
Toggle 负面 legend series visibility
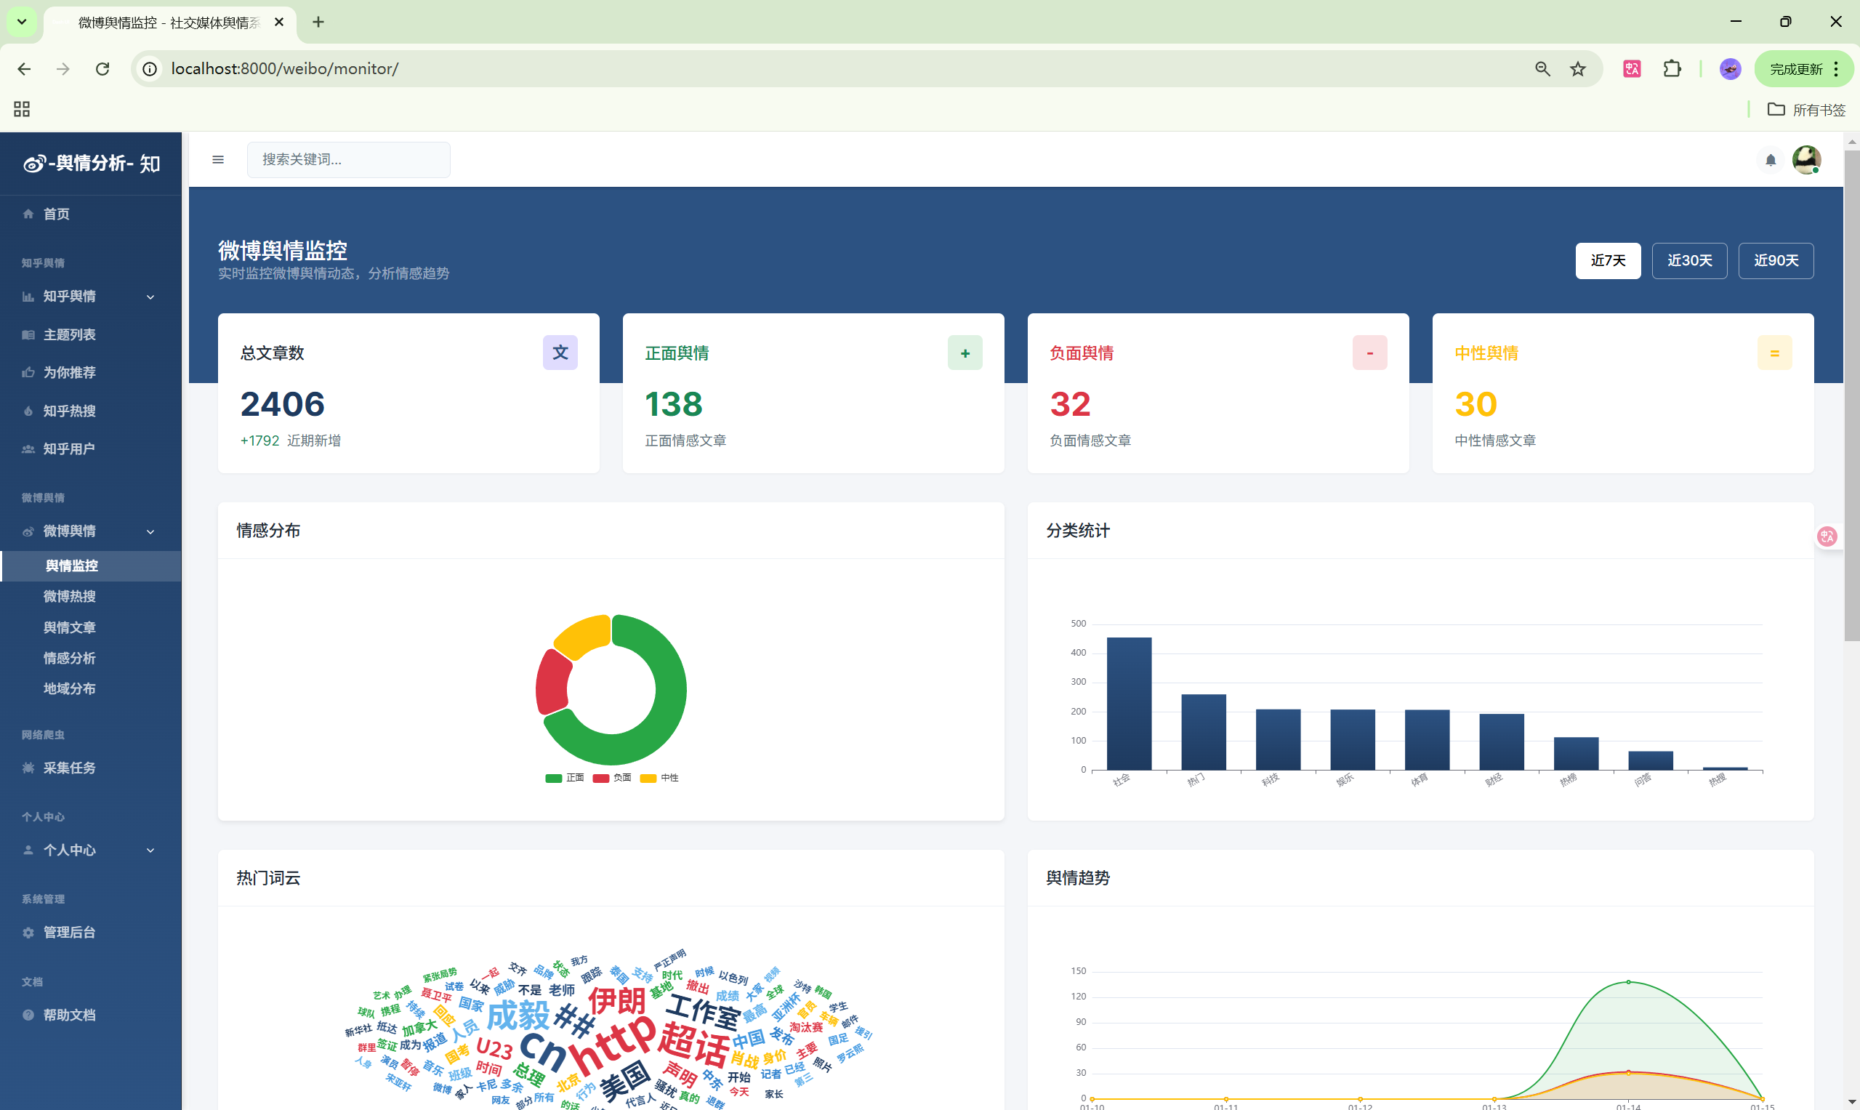[612, 778]
